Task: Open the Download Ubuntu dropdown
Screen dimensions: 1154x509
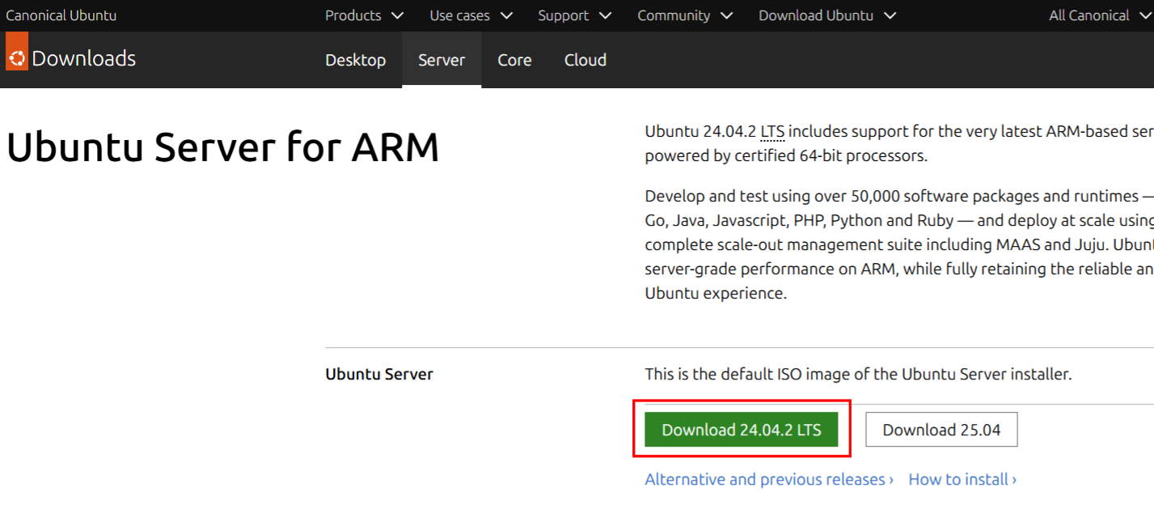Action: [827, 15]
